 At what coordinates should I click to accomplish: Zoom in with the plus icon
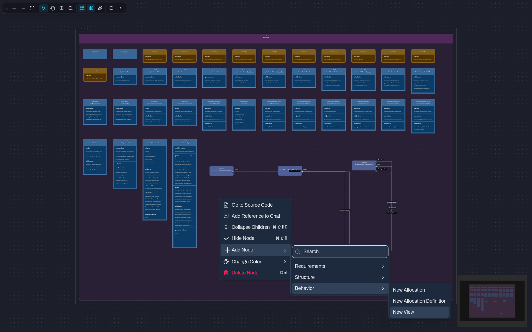point(14,8)
